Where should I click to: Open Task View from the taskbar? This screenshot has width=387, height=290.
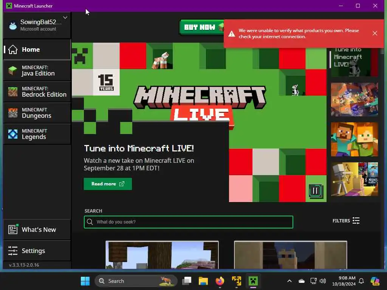187,281
